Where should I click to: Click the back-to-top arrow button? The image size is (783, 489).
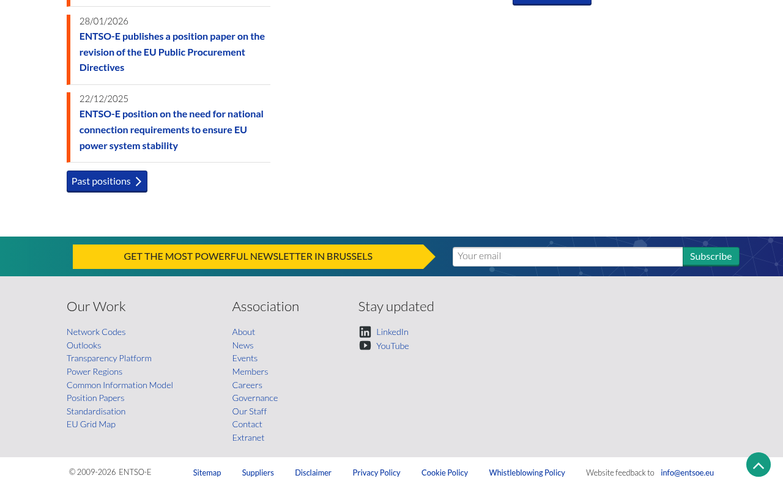pyautogui.click(x=759, y=465)
